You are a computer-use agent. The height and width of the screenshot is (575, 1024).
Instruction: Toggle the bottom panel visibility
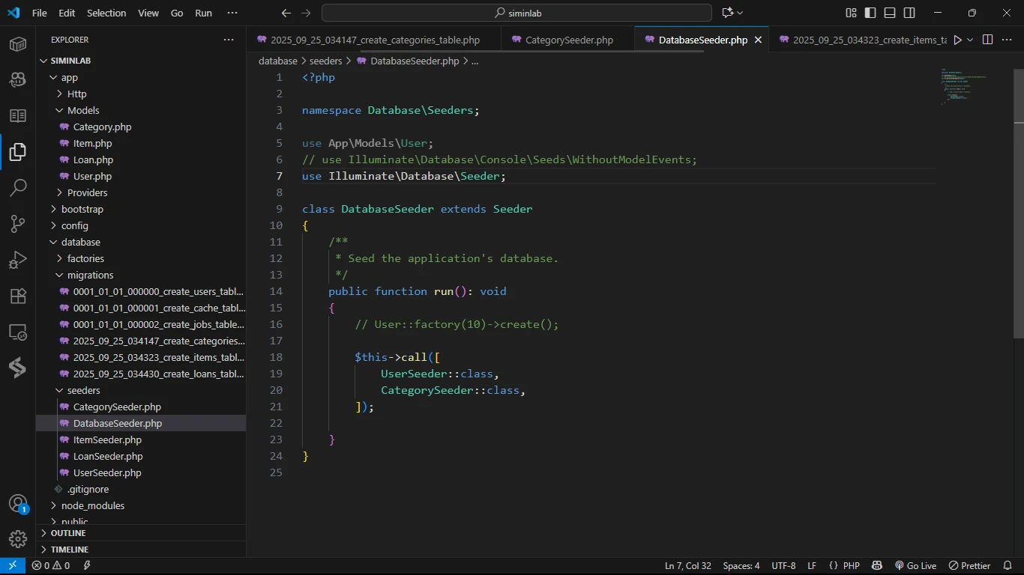[x=890, y=13]
